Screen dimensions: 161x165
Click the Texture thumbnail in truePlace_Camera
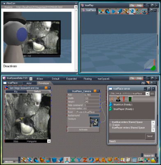tap(94, 122)
